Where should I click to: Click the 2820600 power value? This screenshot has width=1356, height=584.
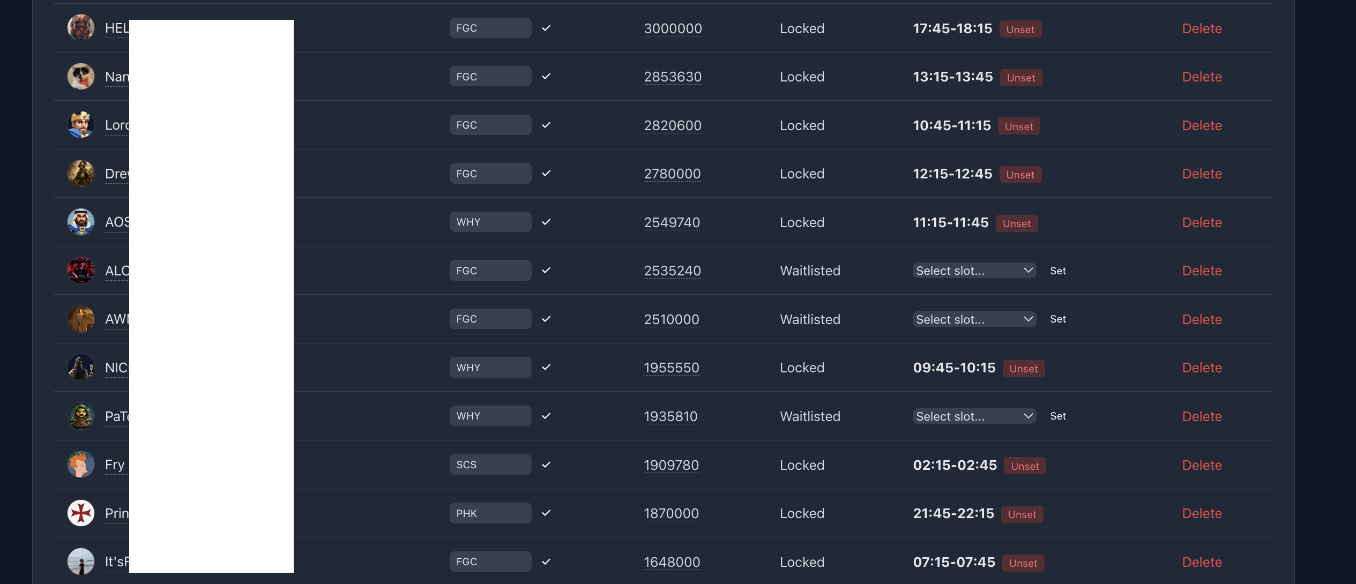pyautogui.click(x=673, y=125)
